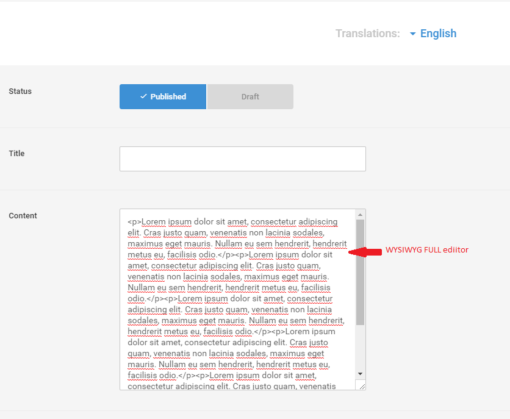This screenshot has width=510, height=419.
Task: Focus the Title input field
Action: click(x=243, y=159)
